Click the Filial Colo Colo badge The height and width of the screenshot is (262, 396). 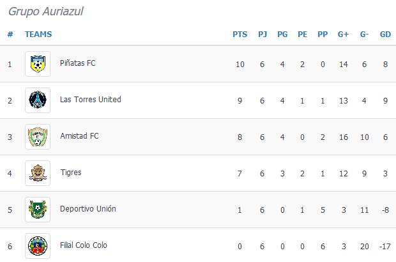tap(38, 246)
